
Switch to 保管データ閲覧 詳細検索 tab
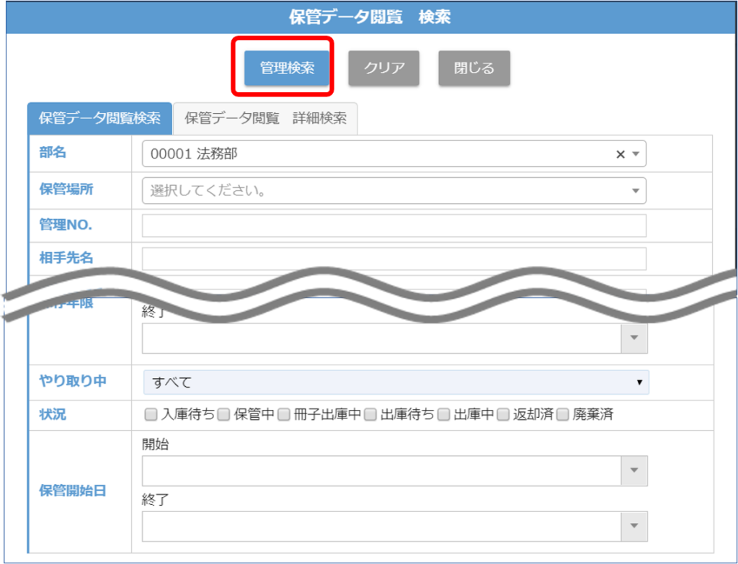(265, 119)
